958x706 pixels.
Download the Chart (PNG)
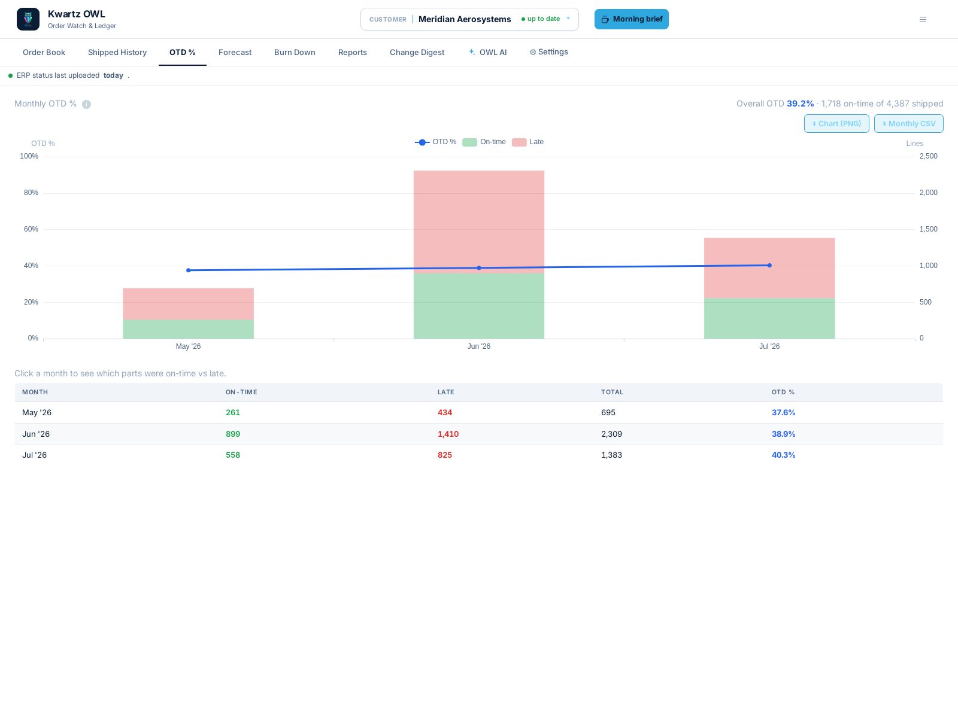click(836, 123)
